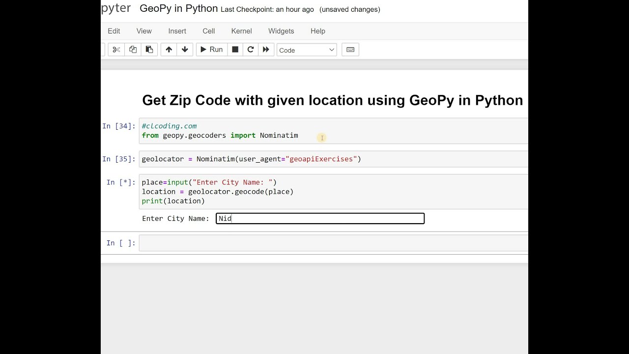Move selected cell up arrow
The width and height of the screenshot is (629, 354).
(x=169, y=50)
